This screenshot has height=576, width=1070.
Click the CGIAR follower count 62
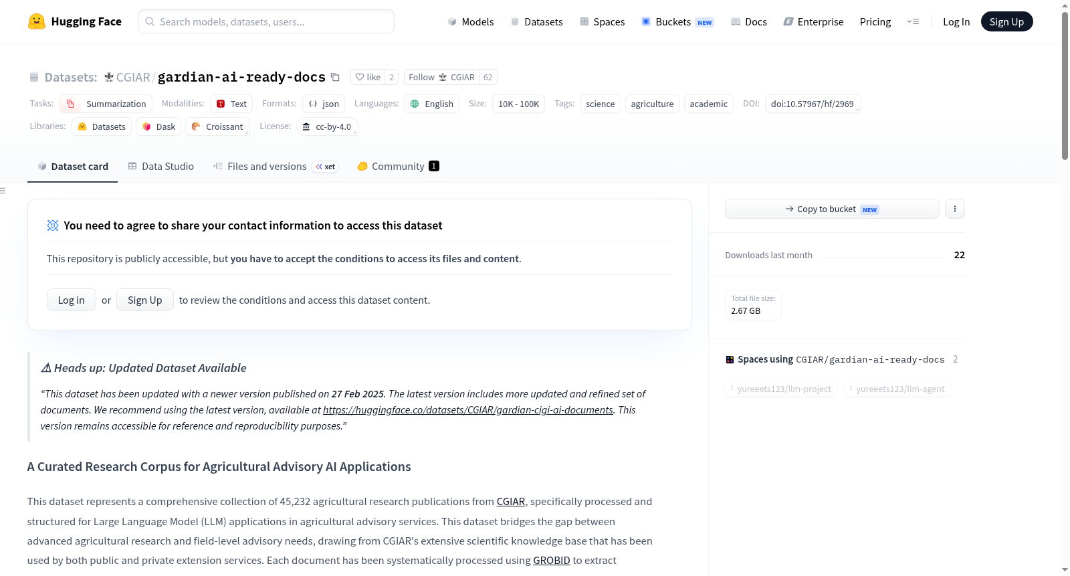tap(488, 77)
